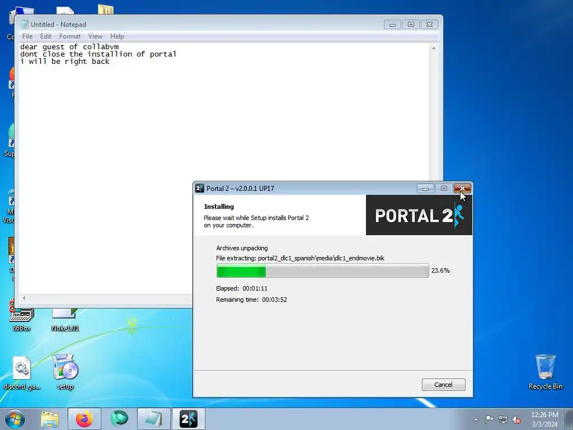Open the network tray icon

click(503, 419)
